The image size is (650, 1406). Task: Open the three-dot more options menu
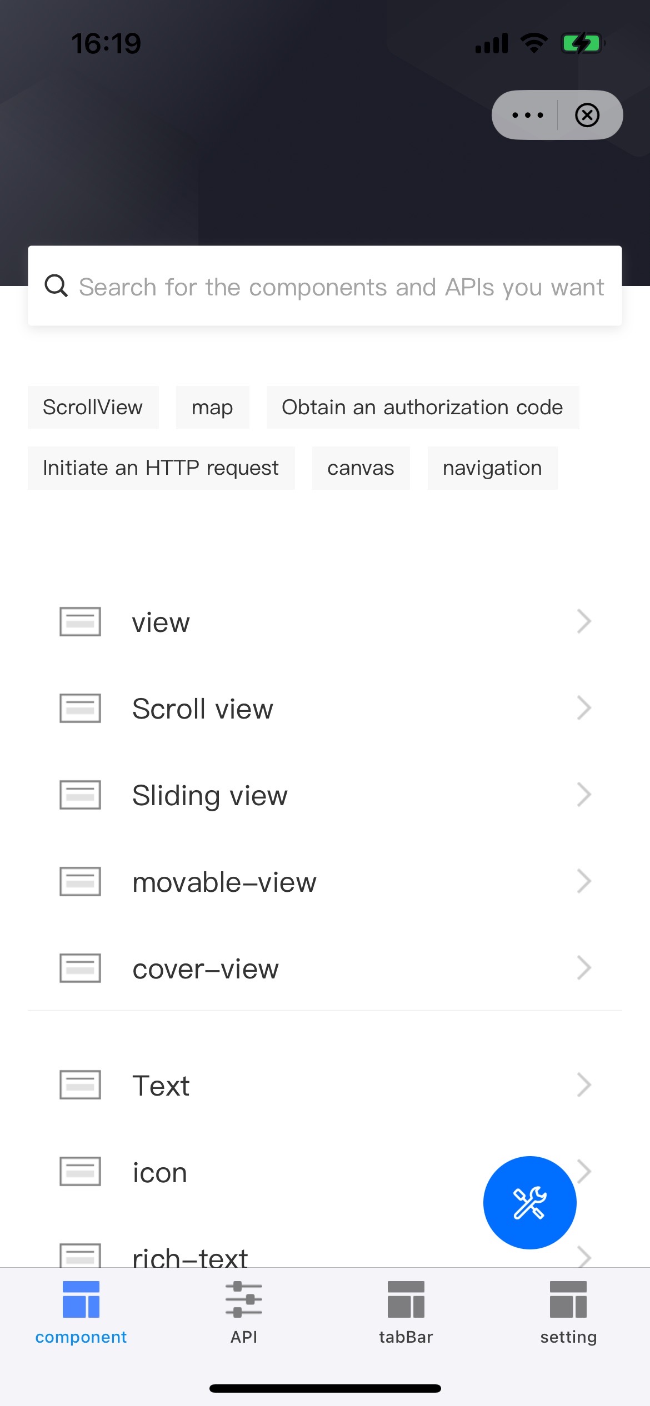(527, 115)
